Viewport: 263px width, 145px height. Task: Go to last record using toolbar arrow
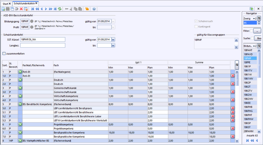55,9
